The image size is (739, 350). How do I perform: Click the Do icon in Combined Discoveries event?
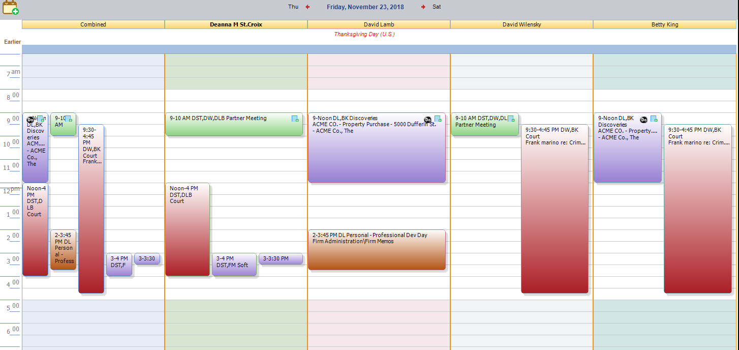pos(30,120)
